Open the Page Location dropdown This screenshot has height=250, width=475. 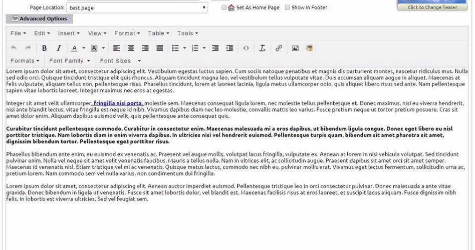pyautogui.click(x=137, y=8)
